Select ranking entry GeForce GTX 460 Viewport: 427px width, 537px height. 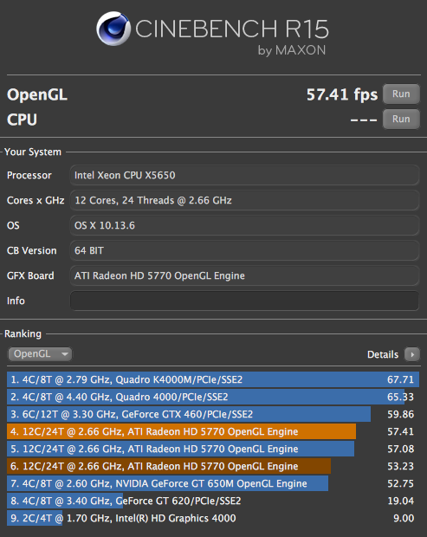[213, 414]
